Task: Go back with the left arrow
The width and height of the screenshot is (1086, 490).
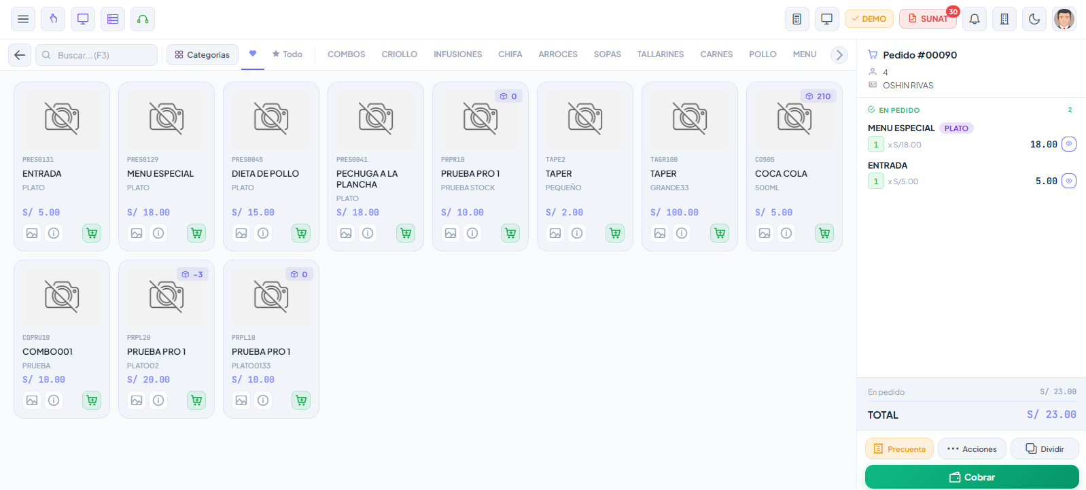Action: click(20, 55)
